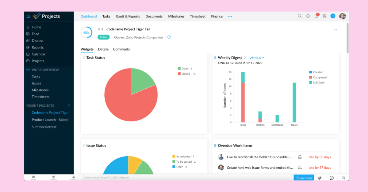Screen dimensions: 368x192
Task: Switch to the Gantt & Reports tab
Action: (x=128, y=16)
